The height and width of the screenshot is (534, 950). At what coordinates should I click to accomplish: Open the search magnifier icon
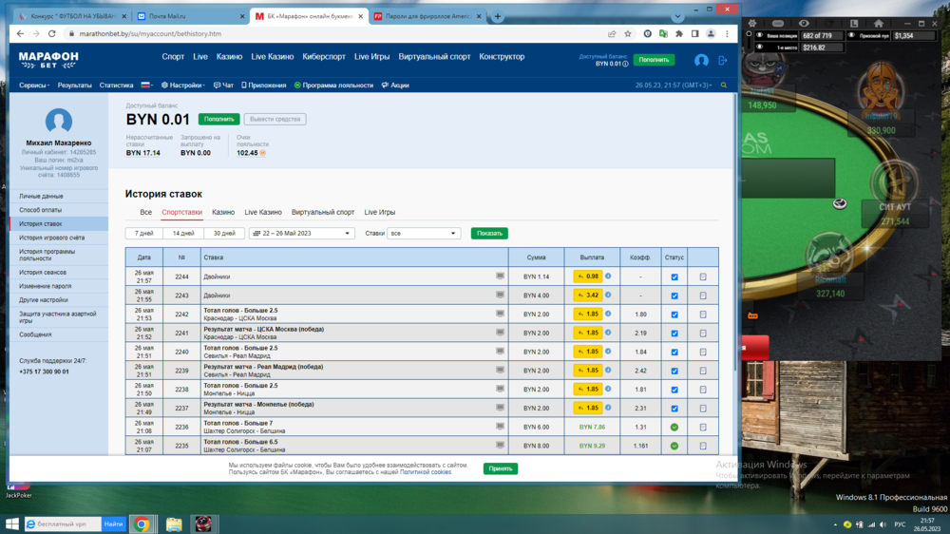[724, 86]
